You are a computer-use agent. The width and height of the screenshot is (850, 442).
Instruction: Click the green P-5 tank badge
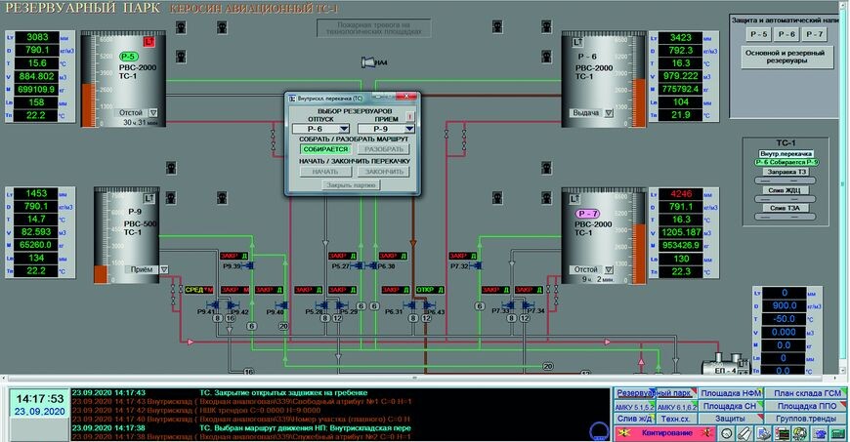click(128, 57)
